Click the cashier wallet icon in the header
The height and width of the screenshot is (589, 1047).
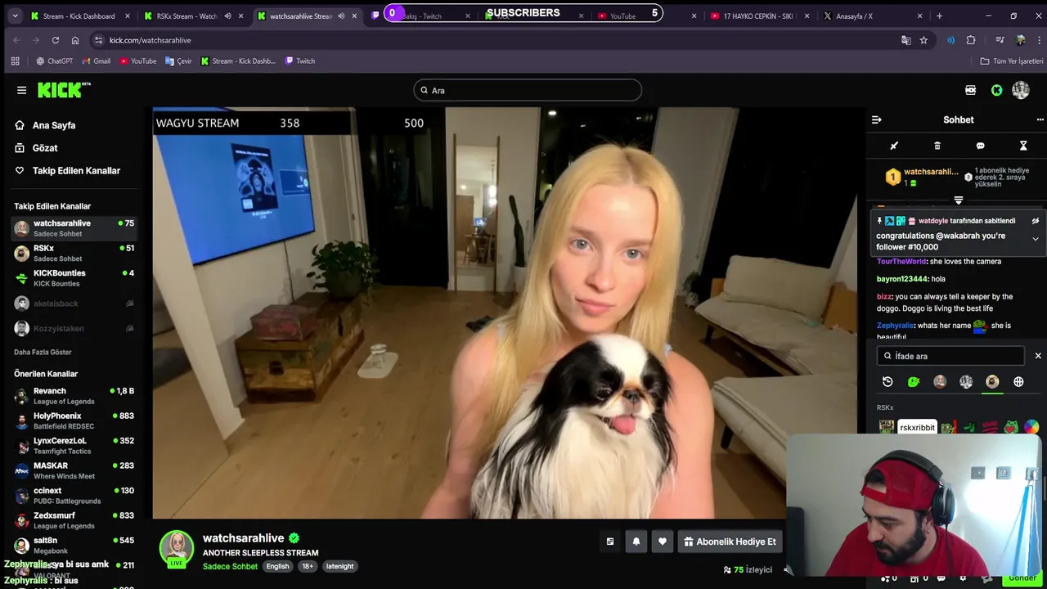(970, 90)
